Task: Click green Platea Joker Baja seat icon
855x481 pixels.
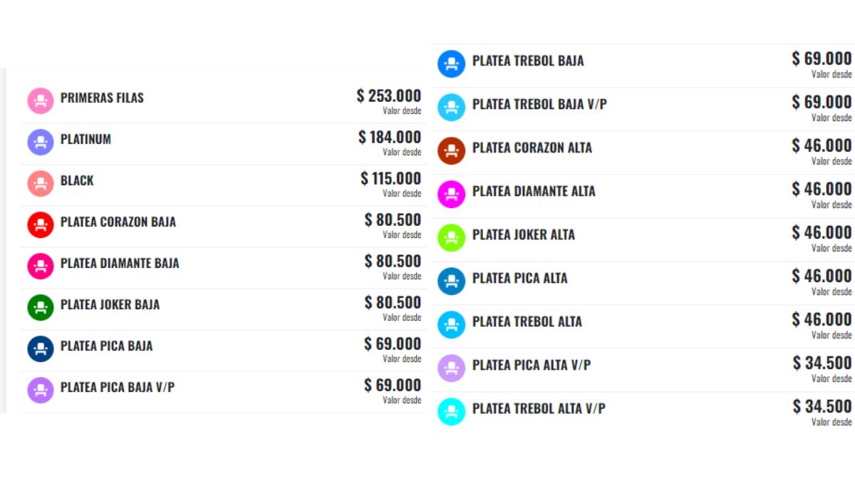Action: tap(41, 307)
